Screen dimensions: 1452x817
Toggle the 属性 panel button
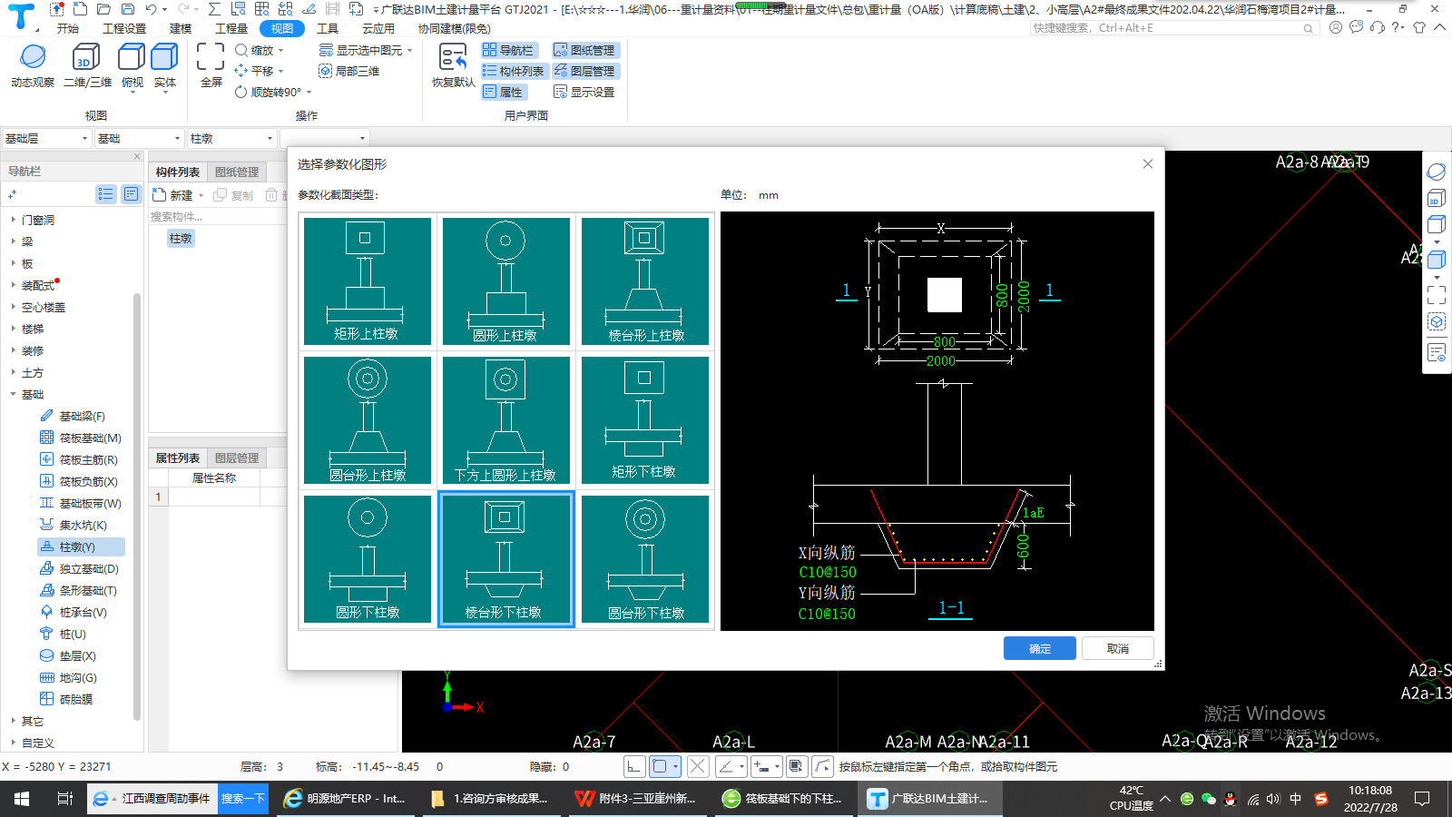coord(504,92)
